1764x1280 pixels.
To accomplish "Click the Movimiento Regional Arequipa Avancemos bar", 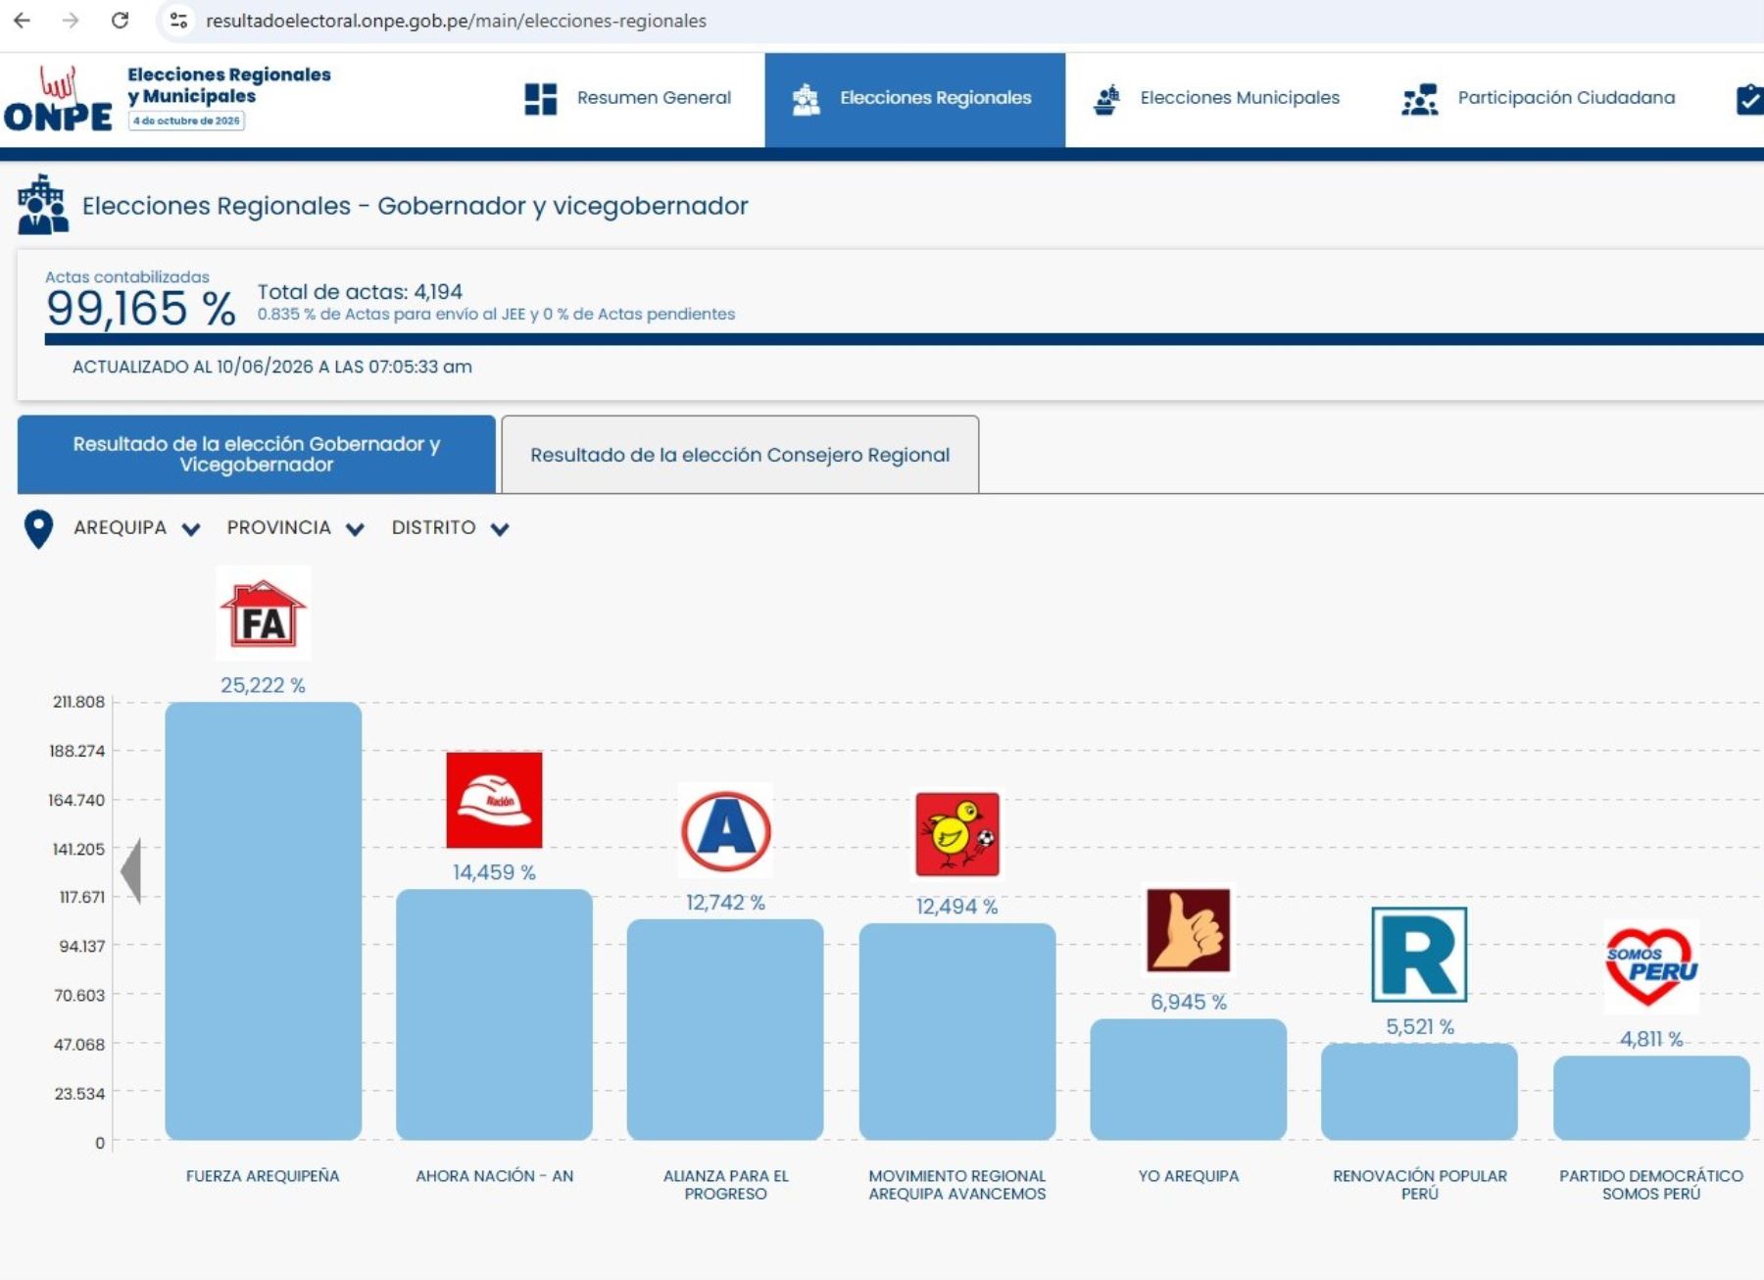I will click(x=957, y=1032).
